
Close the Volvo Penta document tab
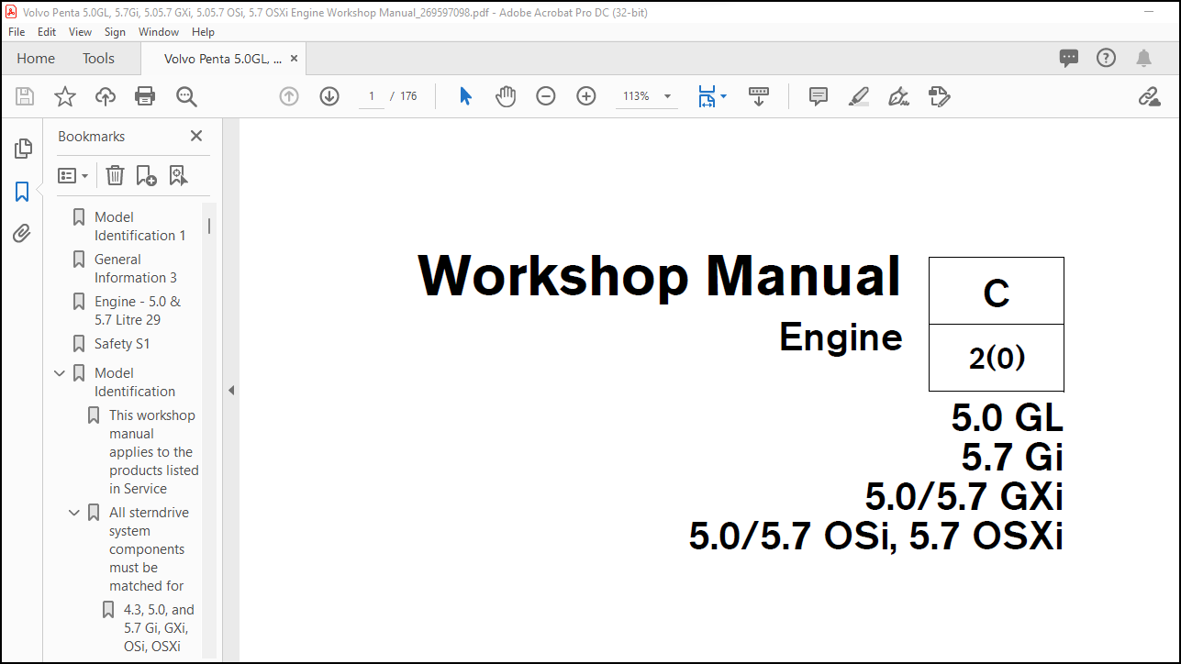coord(294,58)
